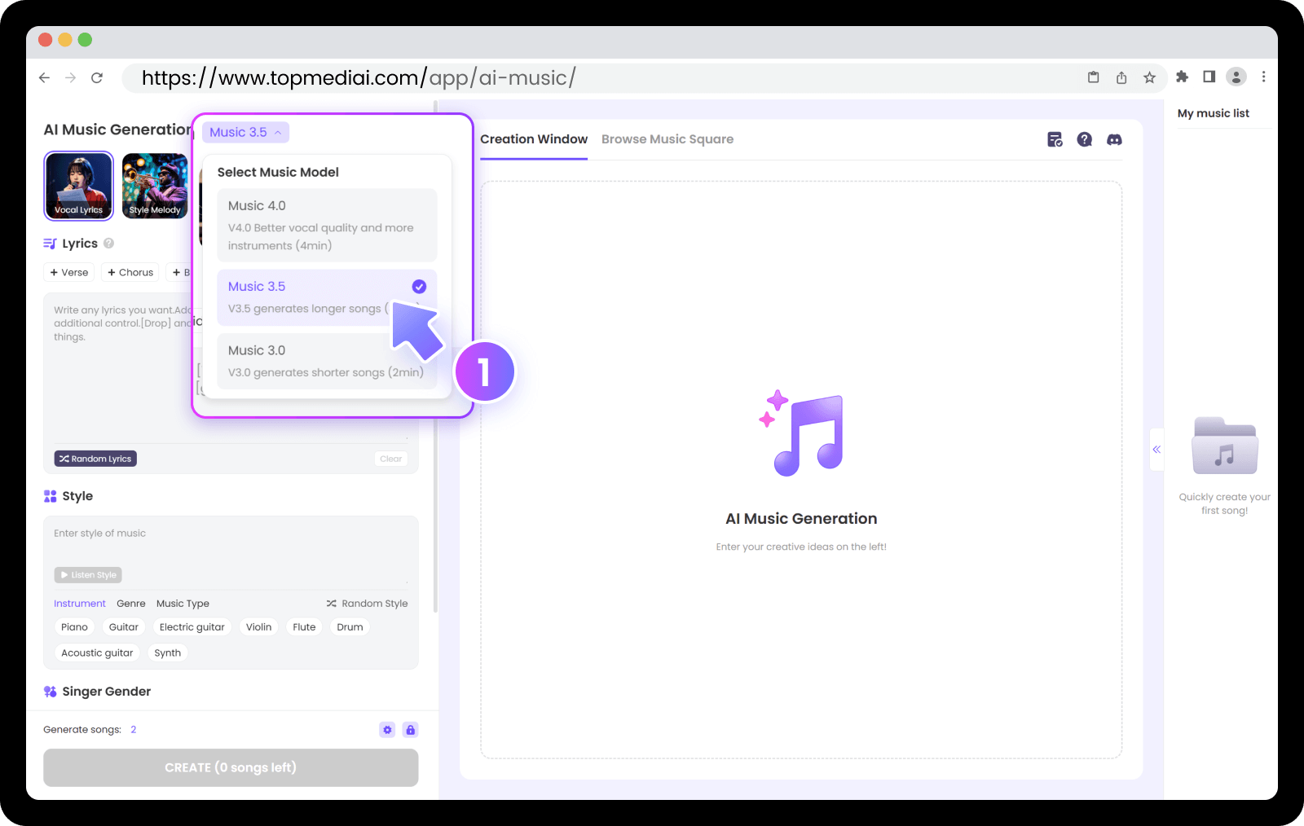1304x826 pixels.
Task: Toggle the Flute instrument tag
Action: 304,627
